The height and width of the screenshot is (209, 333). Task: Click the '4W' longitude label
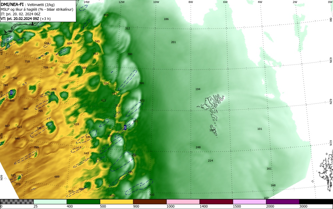(x=260, y=2)
